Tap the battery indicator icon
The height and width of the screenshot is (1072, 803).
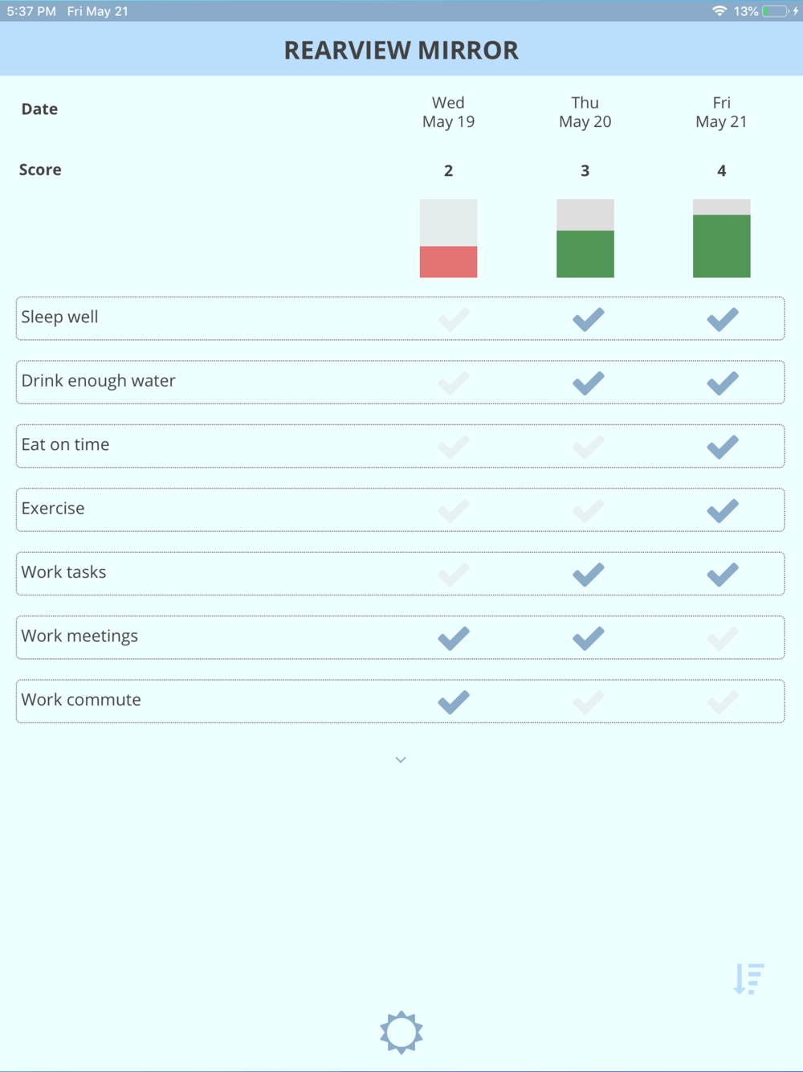click(775, 11)
